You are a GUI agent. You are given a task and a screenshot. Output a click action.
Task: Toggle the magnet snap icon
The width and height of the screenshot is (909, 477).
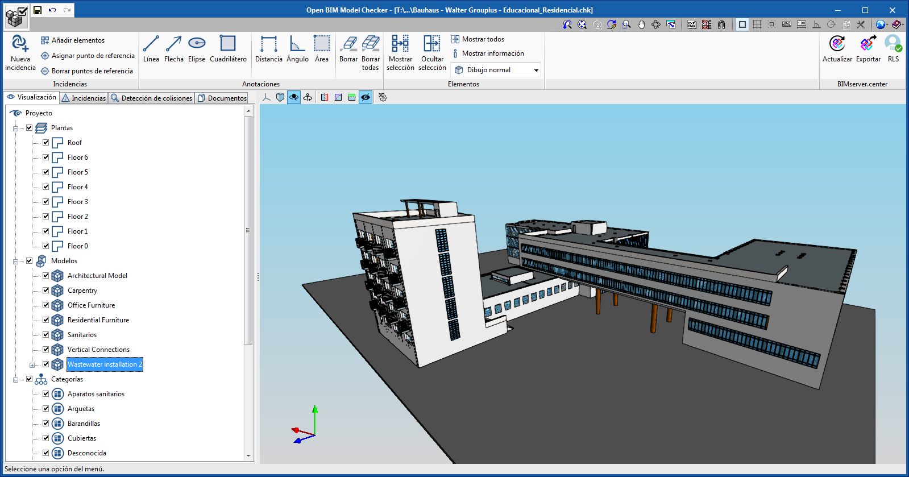(721, 24)
